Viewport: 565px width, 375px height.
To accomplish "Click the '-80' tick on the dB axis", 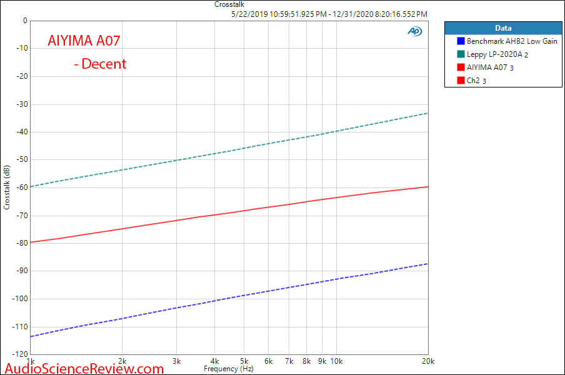I will click(x=22, y=243).
